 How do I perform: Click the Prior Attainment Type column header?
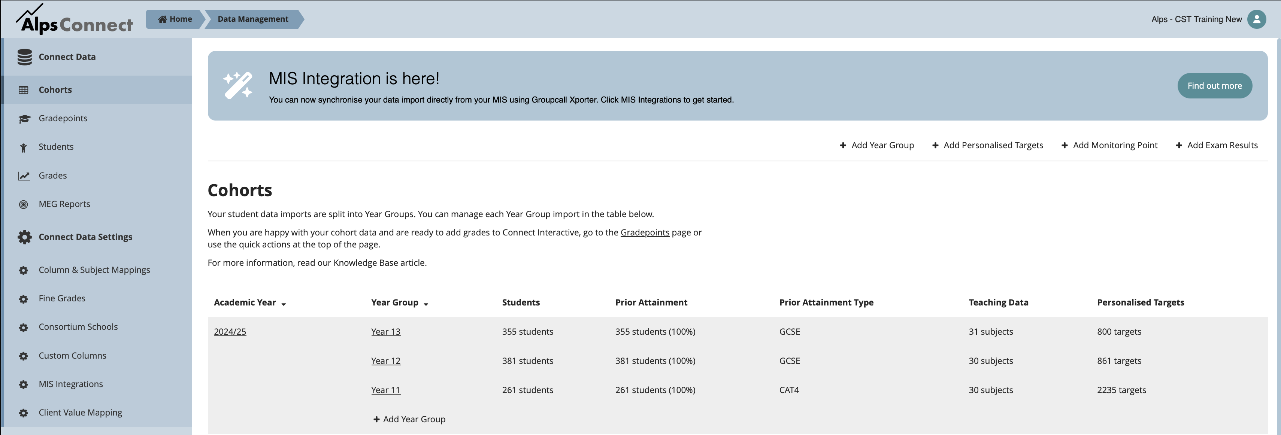826,302
